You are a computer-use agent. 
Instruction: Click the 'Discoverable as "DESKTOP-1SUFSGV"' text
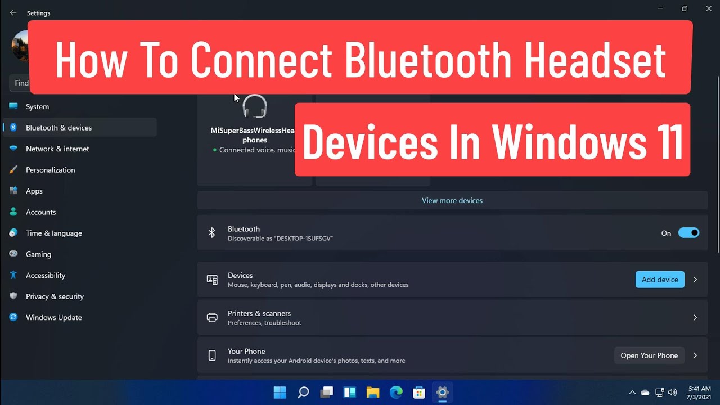pyautogui.click(x=280, y=238)
